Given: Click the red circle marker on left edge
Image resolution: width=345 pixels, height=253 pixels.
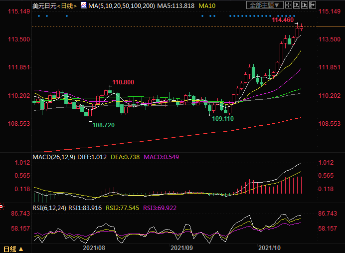Looking at the screenshot, I should 1,206.
